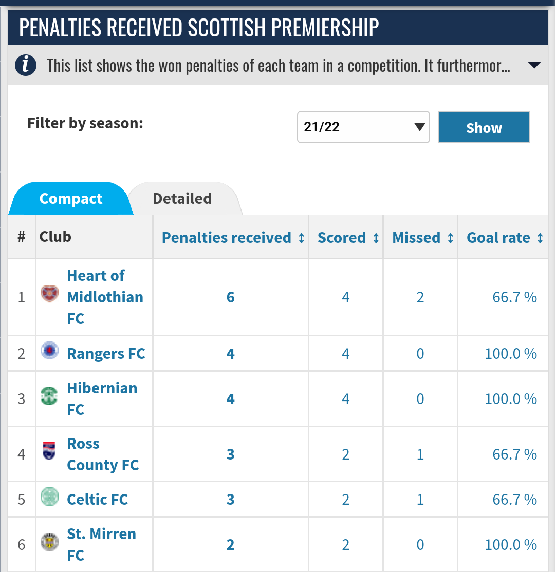Sort table by Scored column
The image size is (555, 572).
click(376, 238)
